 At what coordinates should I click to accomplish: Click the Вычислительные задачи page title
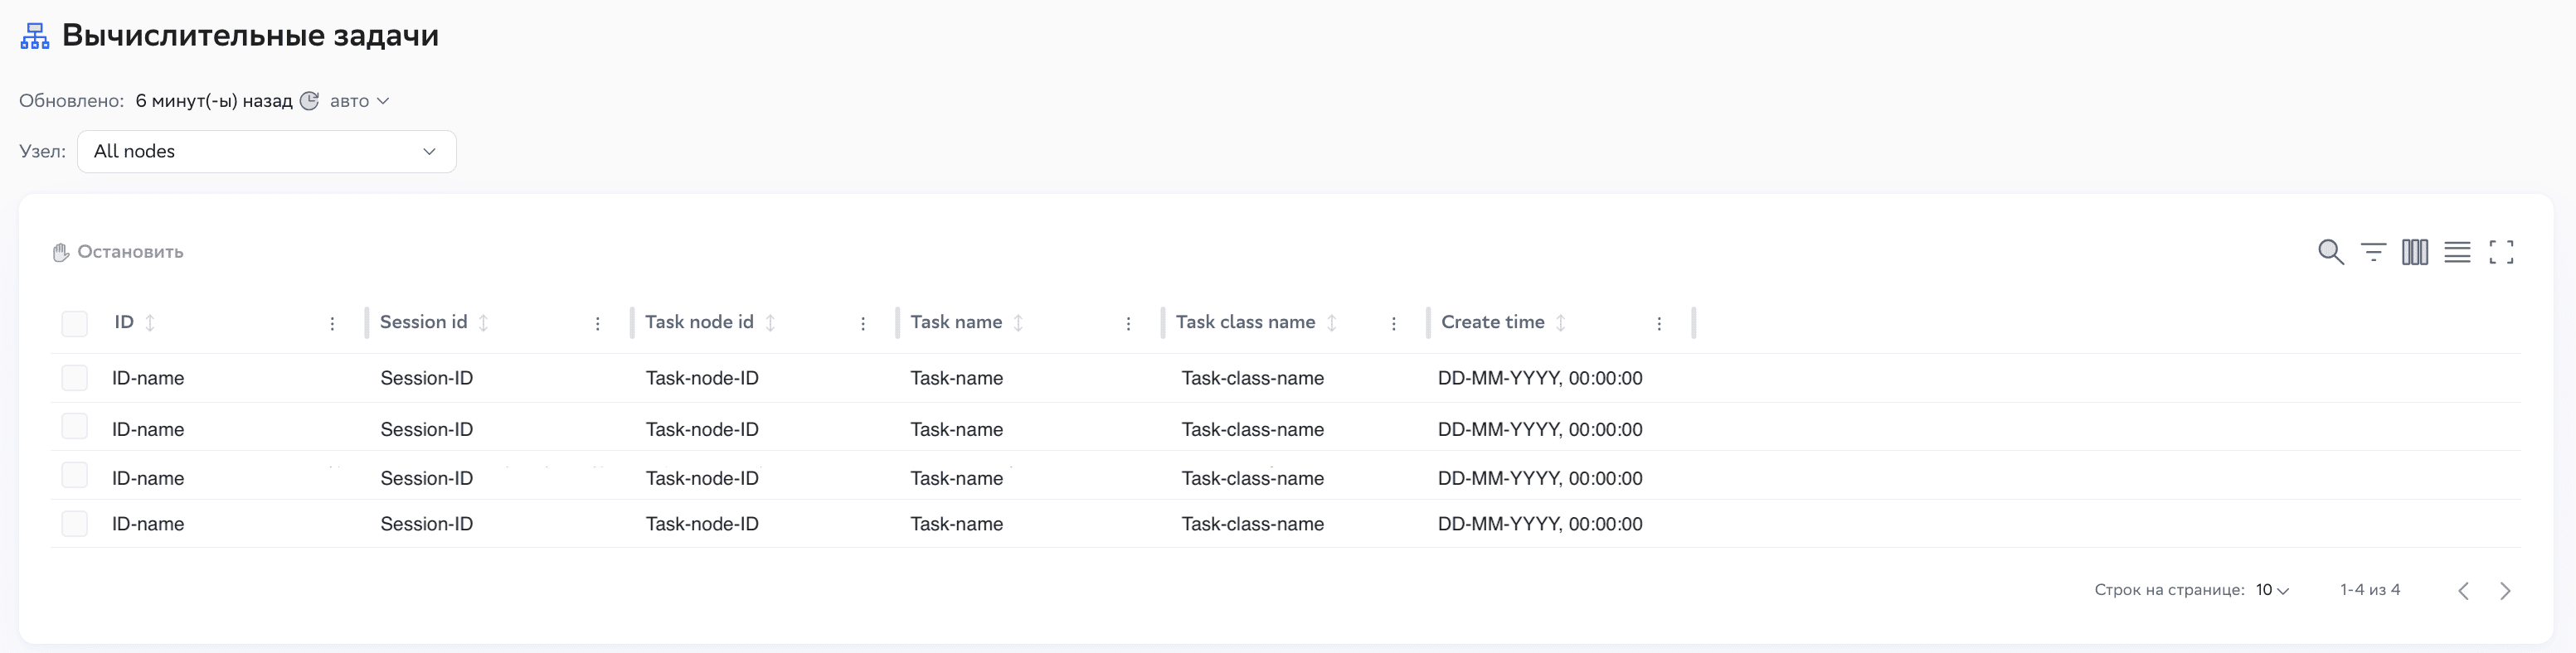pos(250,36)
